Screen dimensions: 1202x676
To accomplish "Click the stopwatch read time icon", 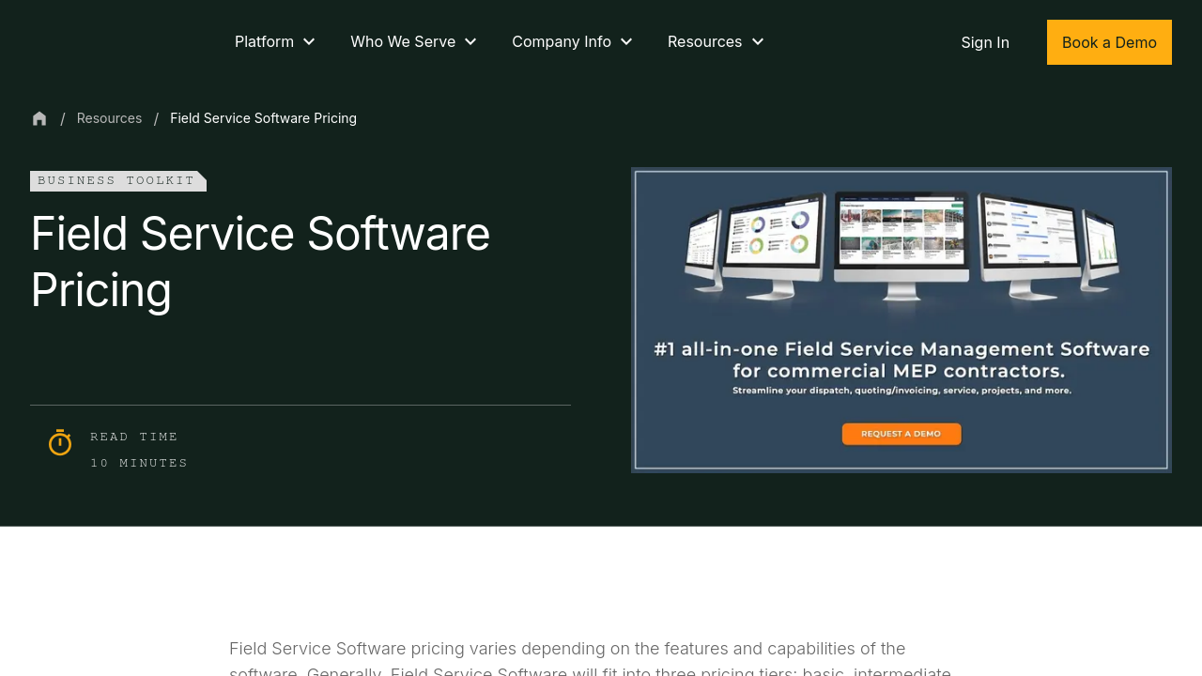I will (60, 442).
